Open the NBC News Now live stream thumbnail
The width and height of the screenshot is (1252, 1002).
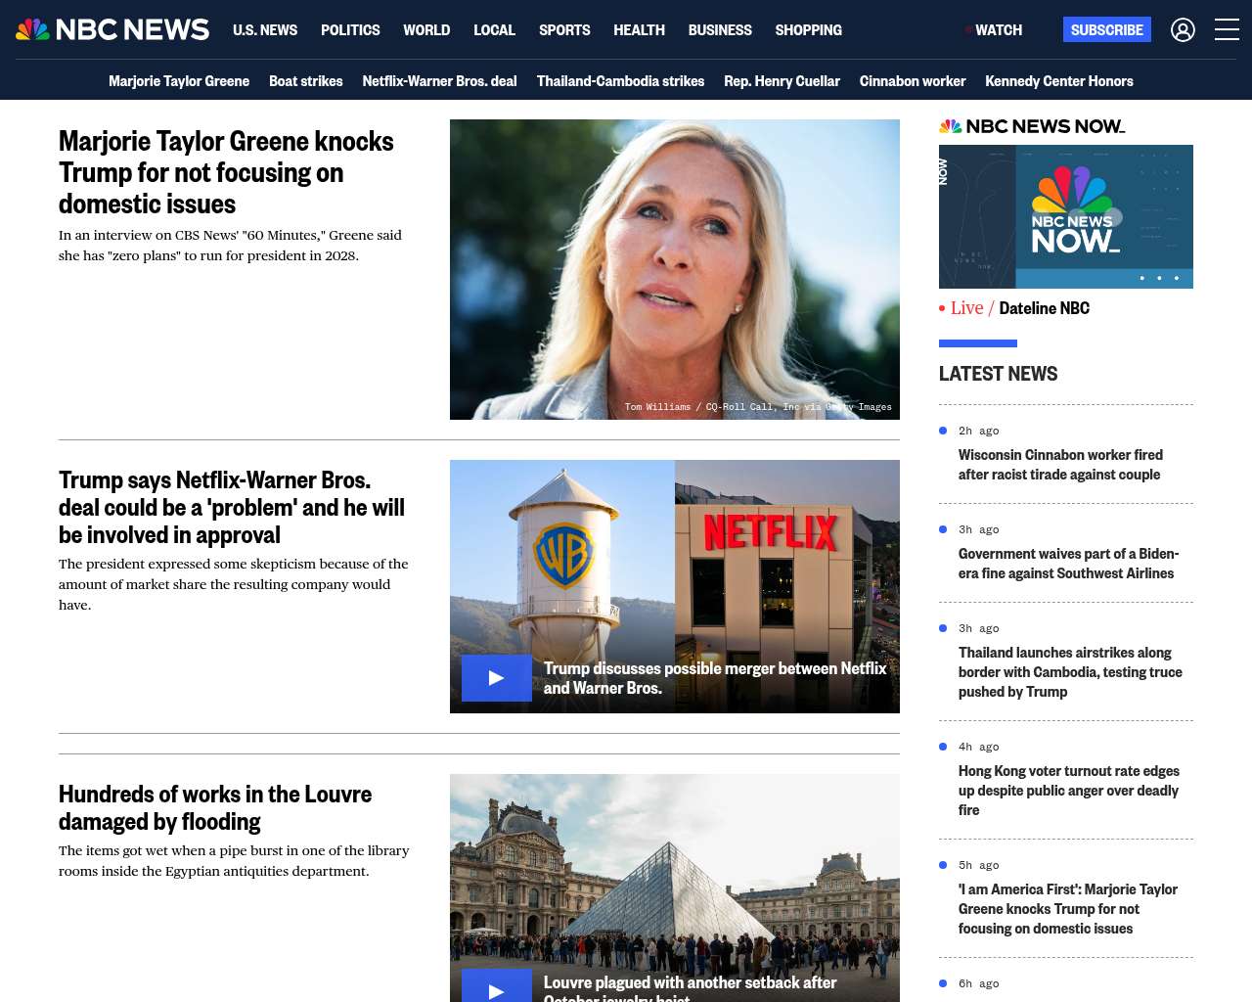[x=1065, y=216]
